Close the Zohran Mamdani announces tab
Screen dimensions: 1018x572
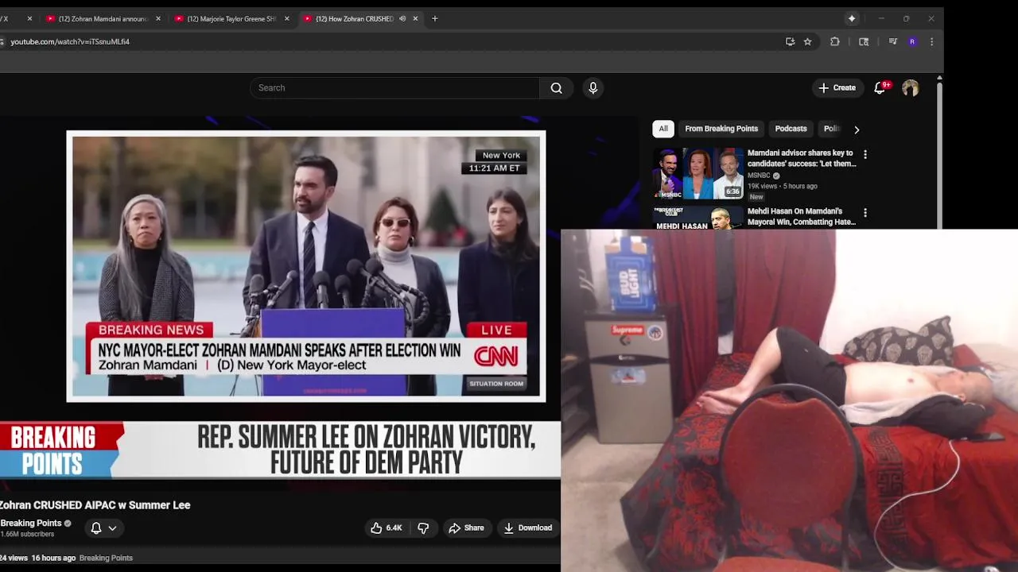tap(157, 18)
